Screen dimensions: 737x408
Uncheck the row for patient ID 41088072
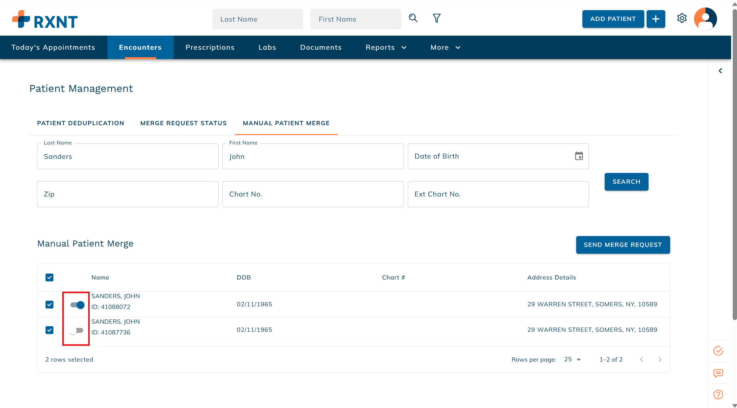(x=49, y=305)
